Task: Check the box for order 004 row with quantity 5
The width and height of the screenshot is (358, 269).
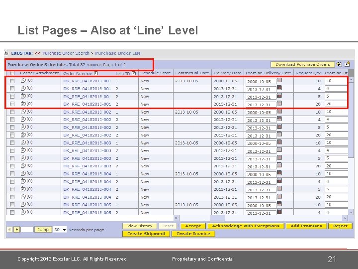Action: (x=12, y=189)
